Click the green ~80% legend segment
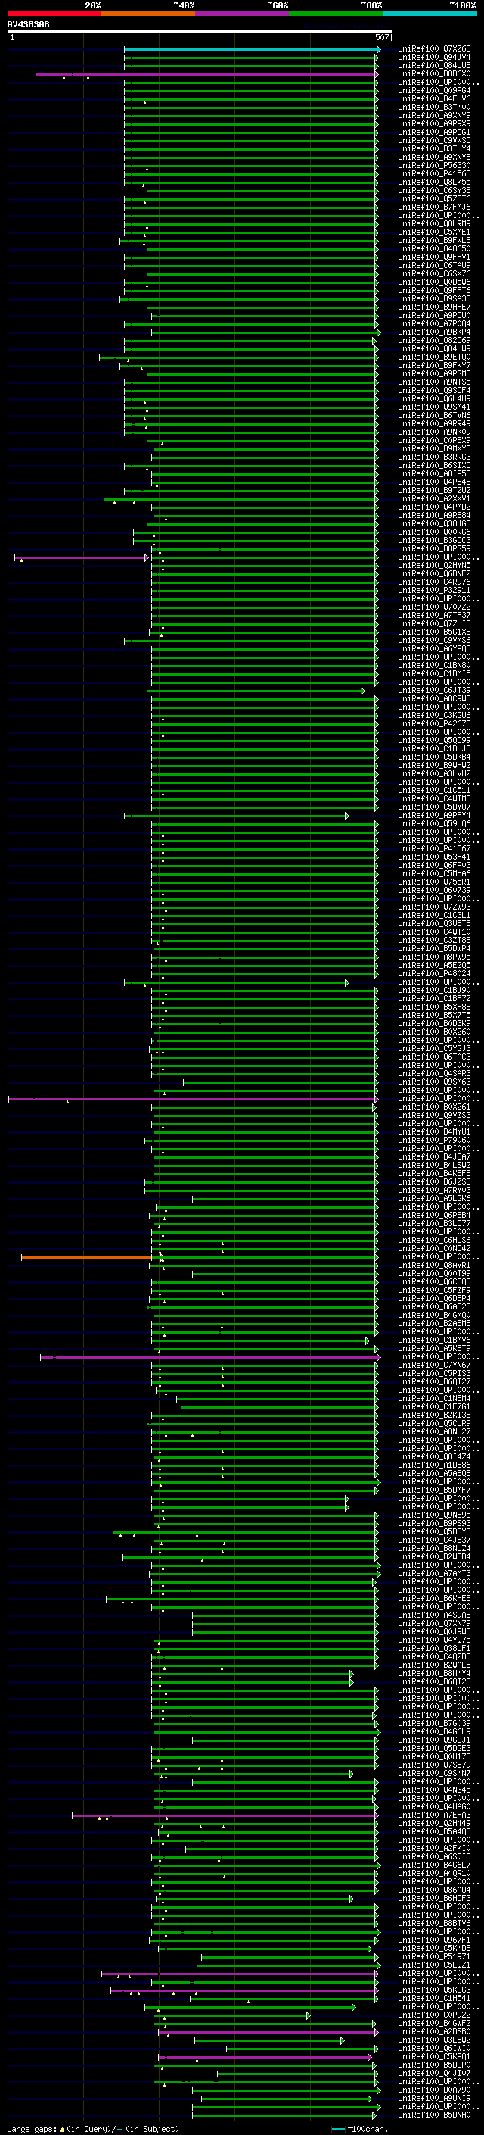The image size is (484, 2135). point(336,14)
